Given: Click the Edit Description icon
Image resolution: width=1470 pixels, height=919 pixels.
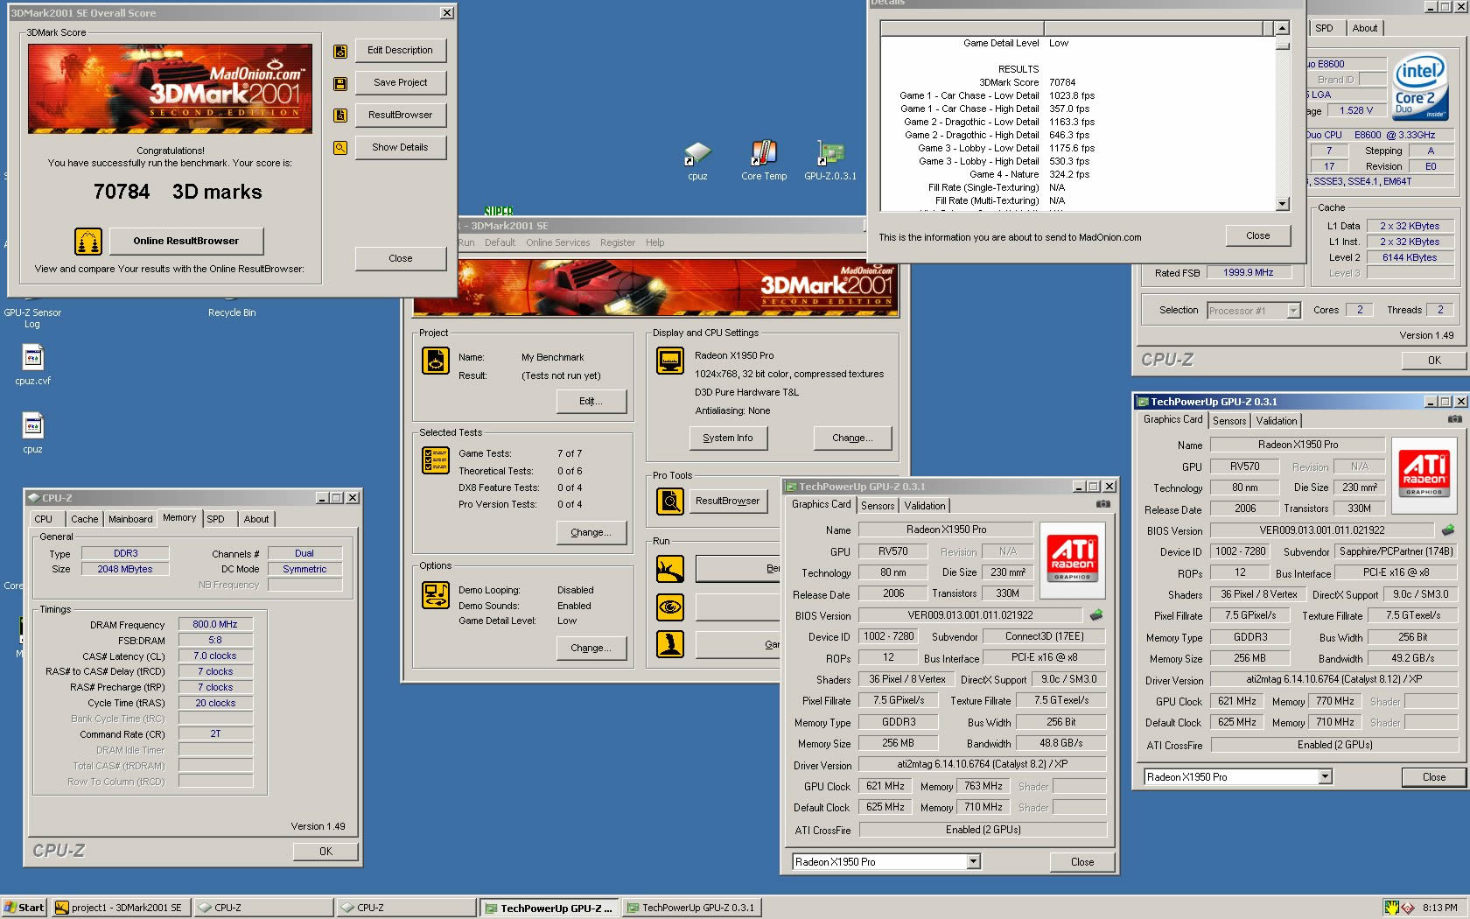Looking at the screenshot, I should click(x=340, y=52).
